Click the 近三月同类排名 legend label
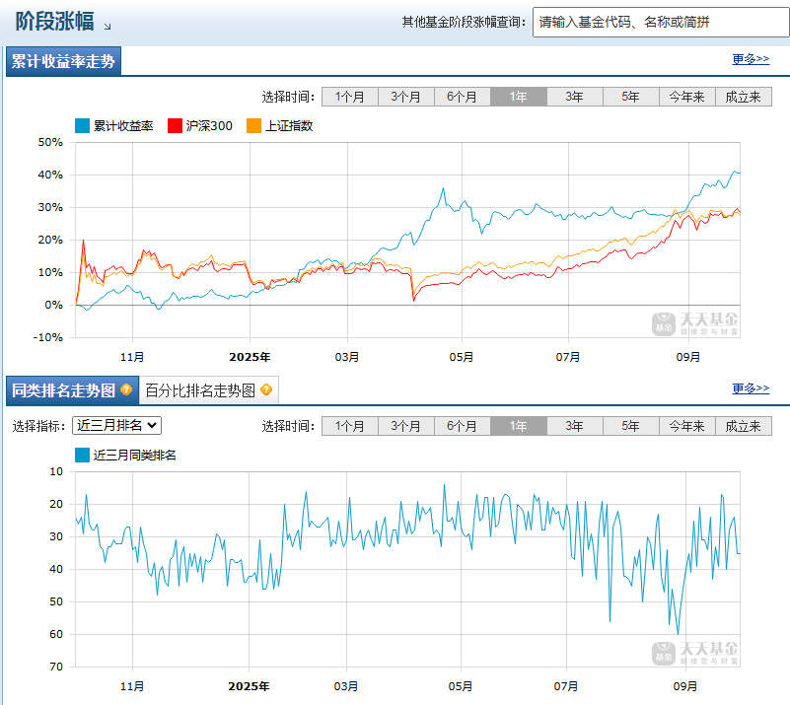790x705 pixels. click(134, 456)
